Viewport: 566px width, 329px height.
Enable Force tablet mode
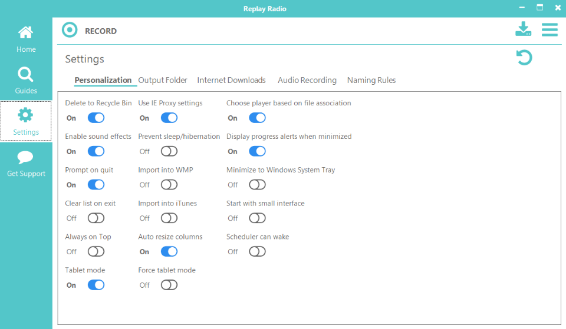tap(169, 285)
